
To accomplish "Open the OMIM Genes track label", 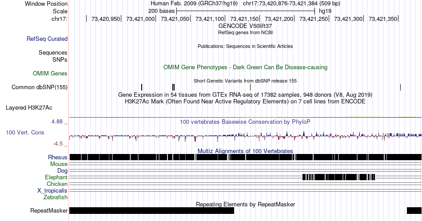I will 50,73.
